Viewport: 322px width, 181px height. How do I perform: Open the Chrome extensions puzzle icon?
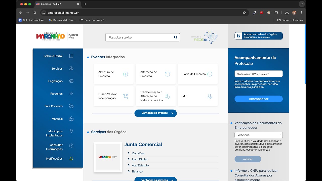click(276, 13)
